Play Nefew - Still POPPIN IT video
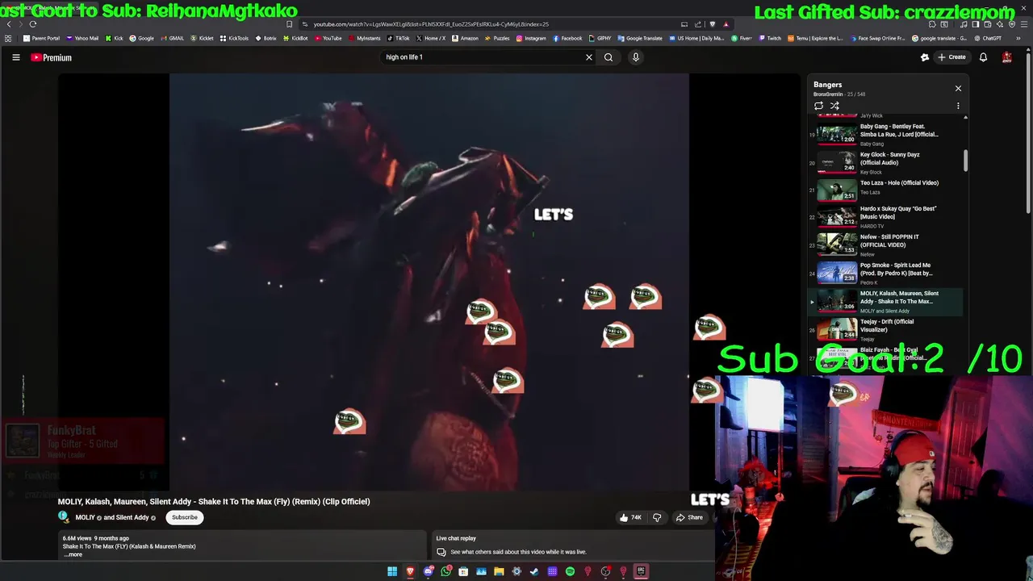 coord(885,245)
